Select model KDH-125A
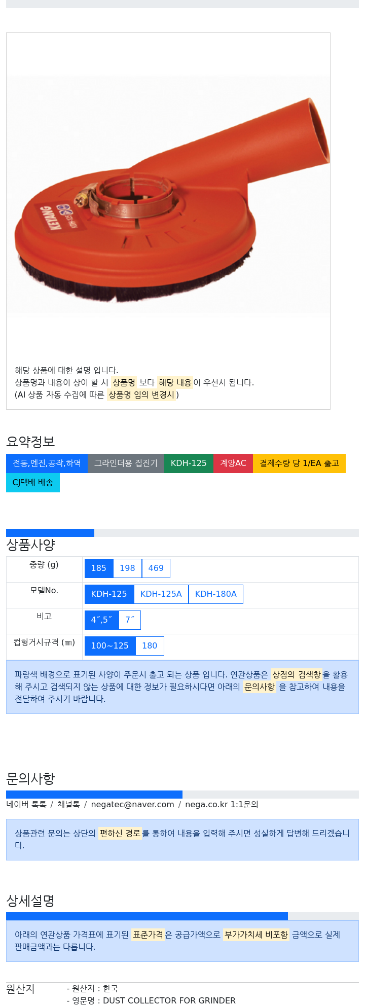This screenshot has height=1007, width=365. point(161,594)
